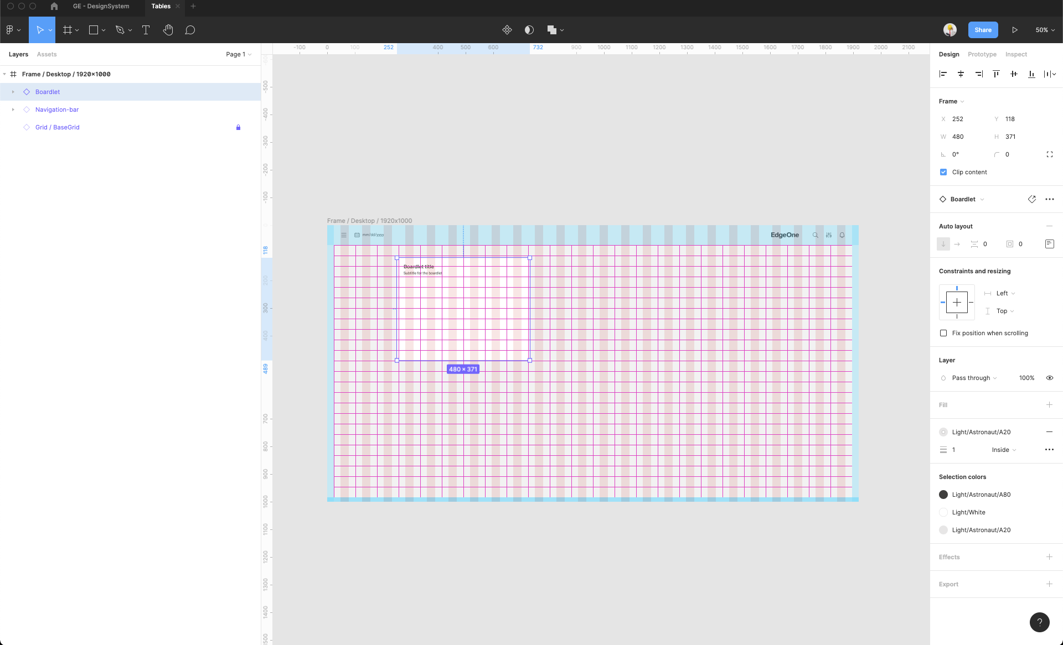
Task: Select the Comment tool
Action: click(190, 30)
